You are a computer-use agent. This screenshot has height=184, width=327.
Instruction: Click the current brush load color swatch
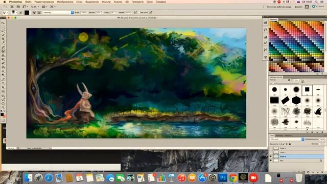tap(27, 12)
